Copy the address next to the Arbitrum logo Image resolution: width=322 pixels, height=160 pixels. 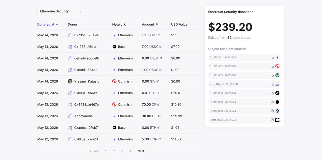(272, 111)
